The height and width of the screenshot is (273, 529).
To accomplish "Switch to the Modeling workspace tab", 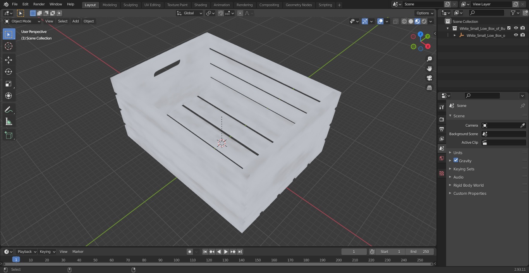I will 110,5.
